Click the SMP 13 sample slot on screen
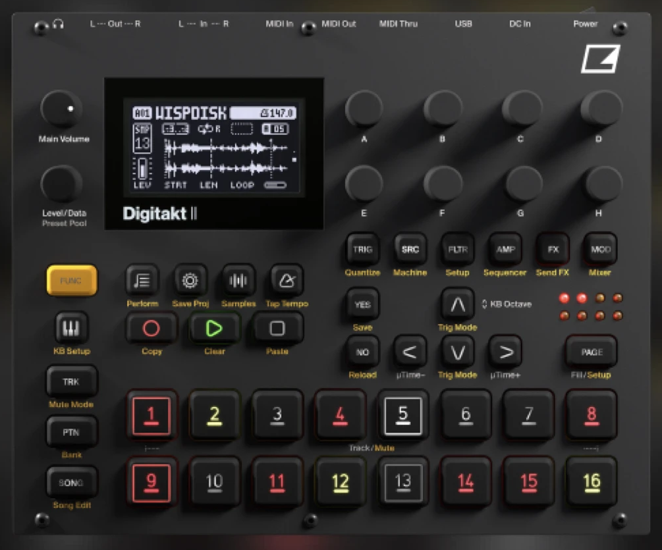Viewport: 662px width, 550px height. point(142,138)
